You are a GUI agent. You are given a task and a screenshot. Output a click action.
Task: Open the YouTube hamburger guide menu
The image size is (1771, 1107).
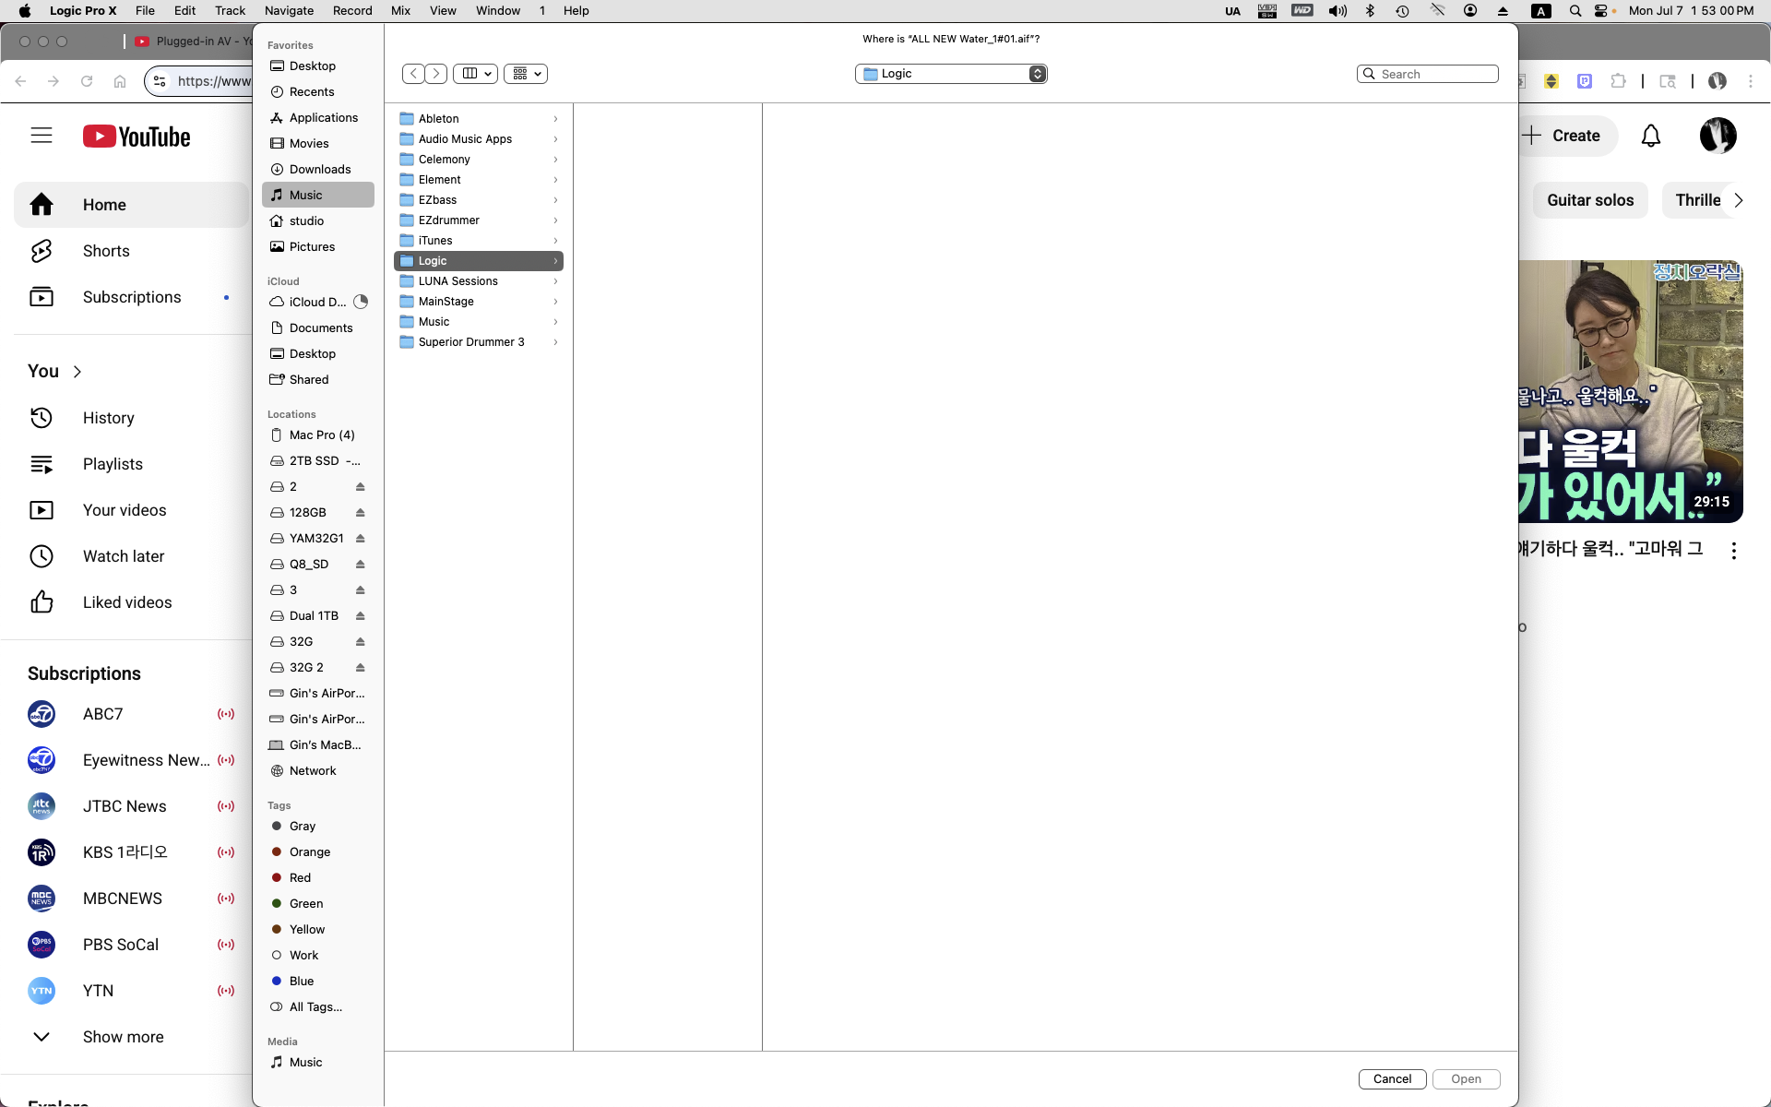click(42, 137)
